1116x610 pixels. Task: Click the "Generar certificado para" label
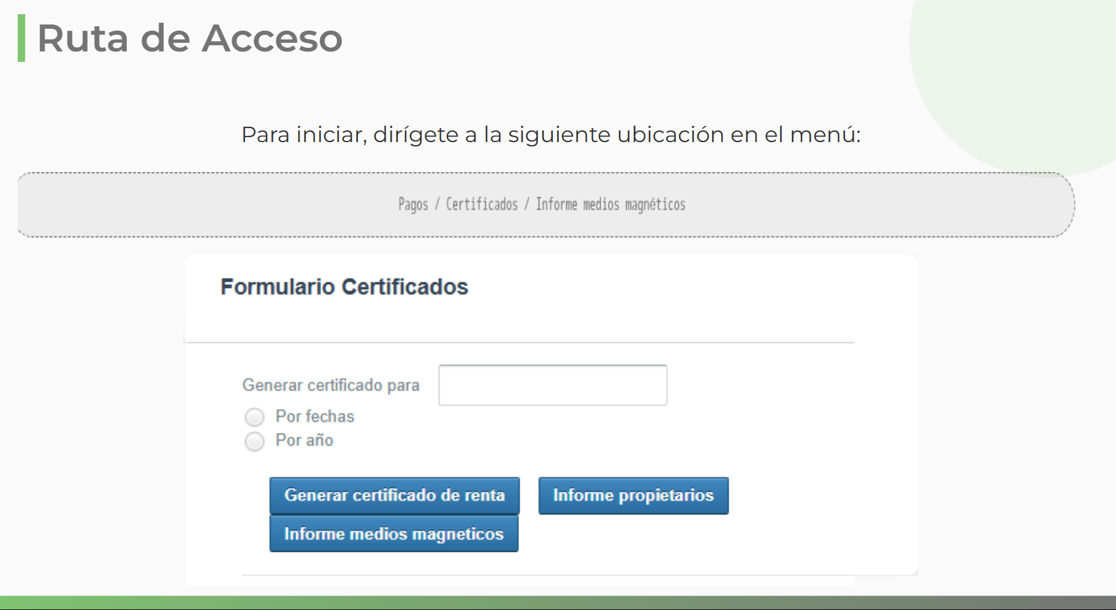(x=331, y=385)
